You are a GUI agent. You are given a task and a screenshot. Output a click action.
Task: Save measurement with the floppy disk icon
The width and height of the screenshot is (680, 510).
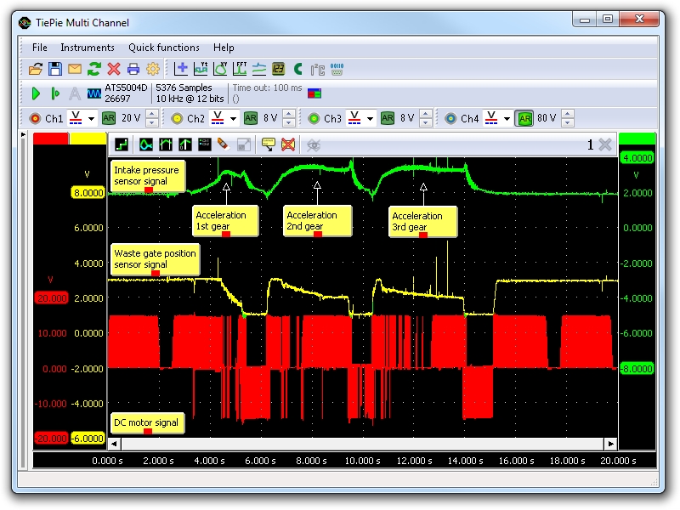click(x=54, y=69)
